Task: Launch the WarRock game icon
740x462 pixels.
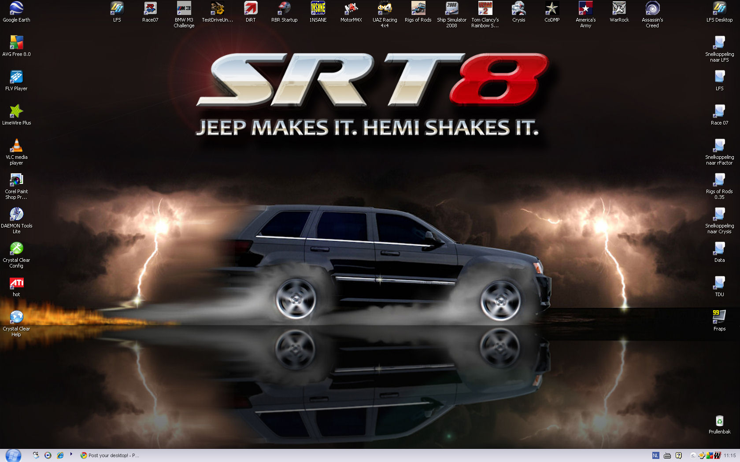Action: (619, 12)
